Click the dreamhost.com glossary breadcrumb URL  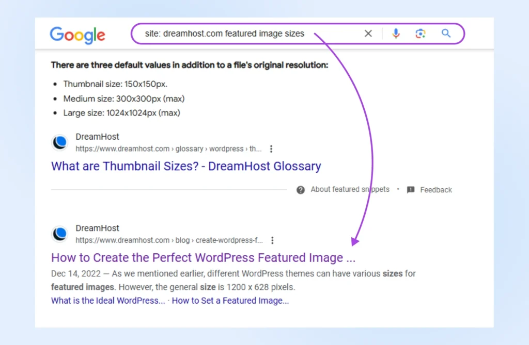tap(168, 149)
